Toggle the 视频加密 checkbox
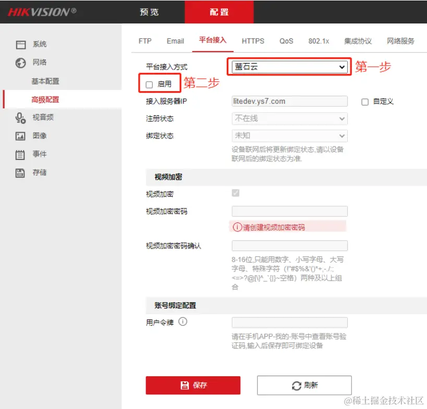 tap(236, 193)
